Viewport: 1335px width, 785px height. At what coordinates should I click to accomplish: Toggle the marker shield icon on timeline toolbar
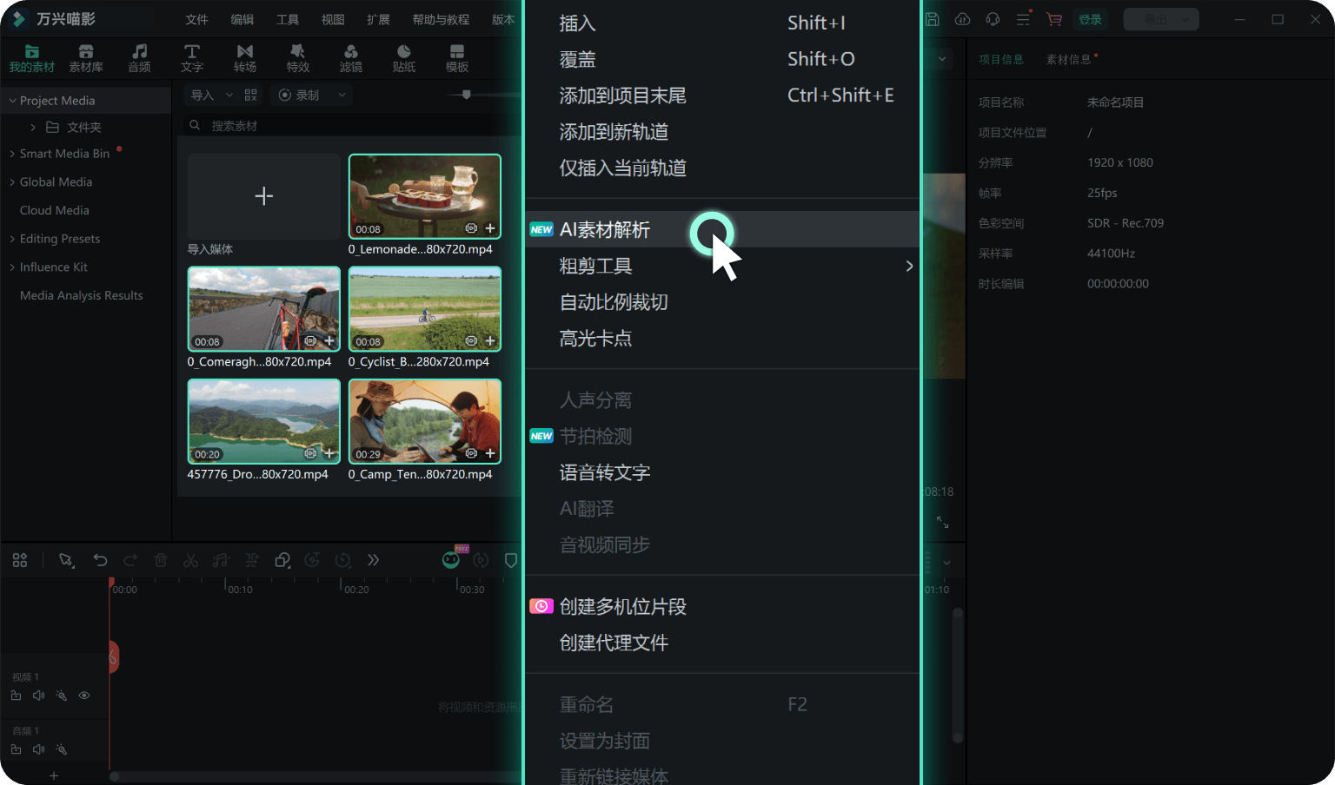point(511,560)
